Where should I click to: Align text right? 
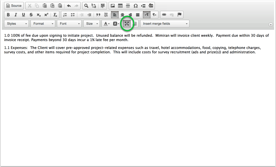[130, 15]
